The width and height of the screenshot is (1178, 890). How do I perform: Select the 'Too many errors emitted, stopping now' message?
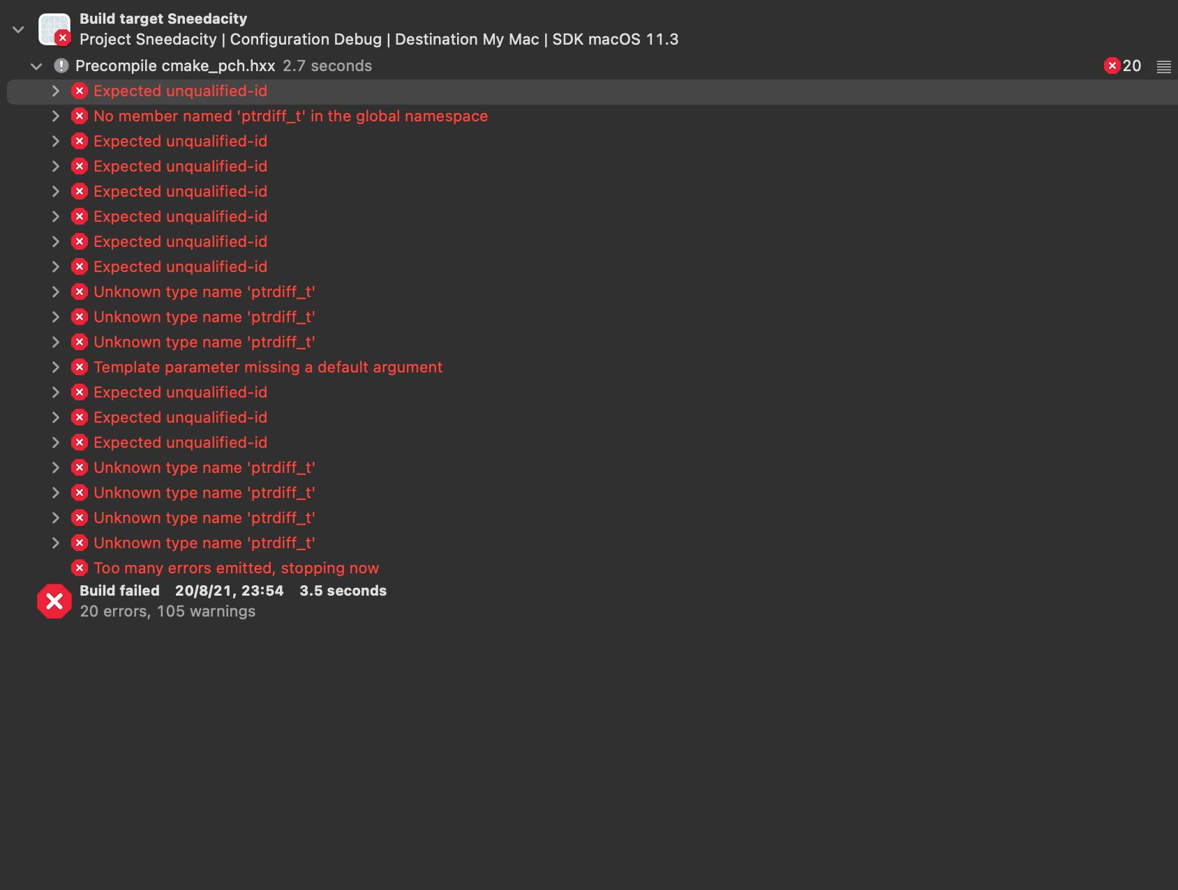[x=237, y=568]
